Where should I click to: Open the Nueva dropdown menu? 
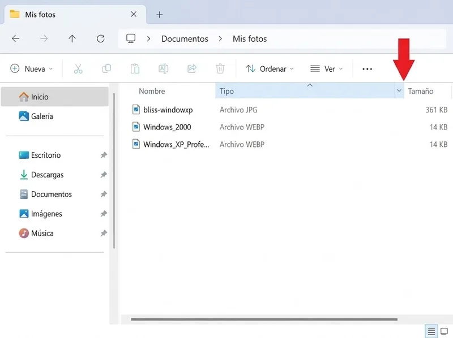tap(32, 69)
